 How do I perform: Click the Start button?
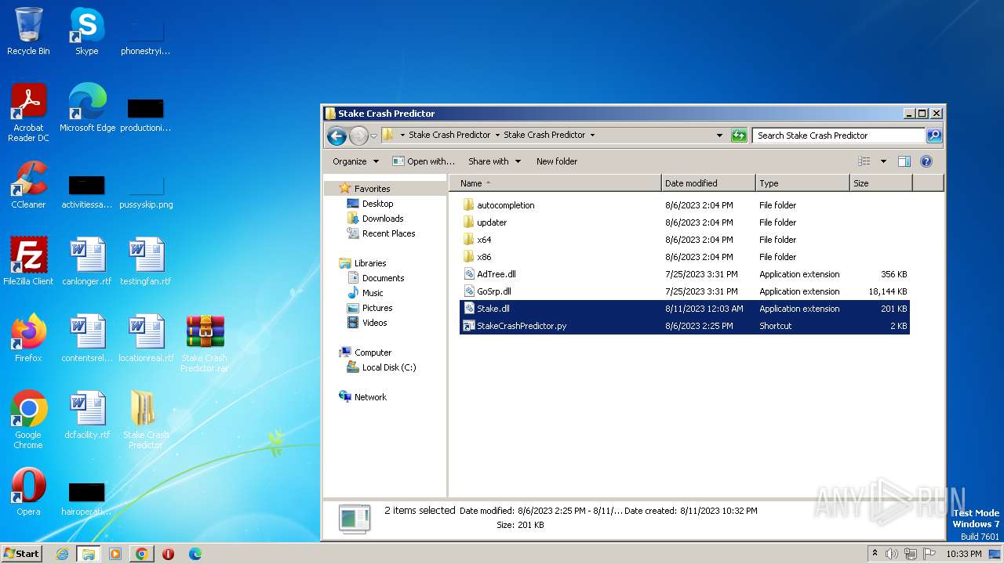(x=22, y=554)
